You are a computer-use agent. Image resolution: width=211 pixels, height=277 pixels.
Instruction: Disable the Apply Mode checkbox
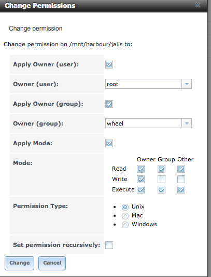tap(109, 144)
